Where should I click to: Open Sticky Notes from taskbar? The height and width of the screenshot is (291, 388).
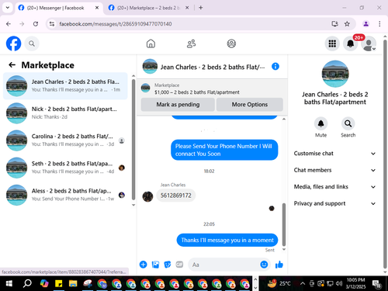(59, 283)
